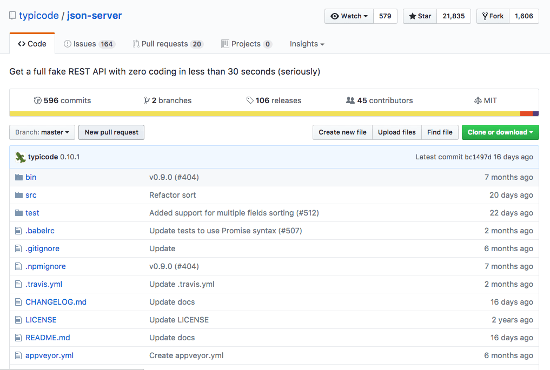Click the bin folder icon

[x=19, y=177]
